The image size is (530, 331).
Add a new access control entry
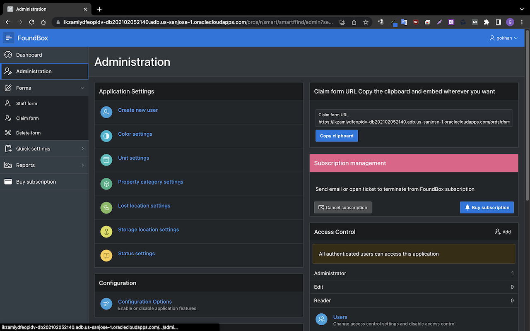tap(503, 232)
